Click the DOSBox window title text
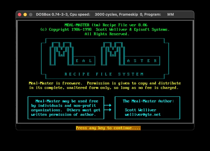 point(105,14)
